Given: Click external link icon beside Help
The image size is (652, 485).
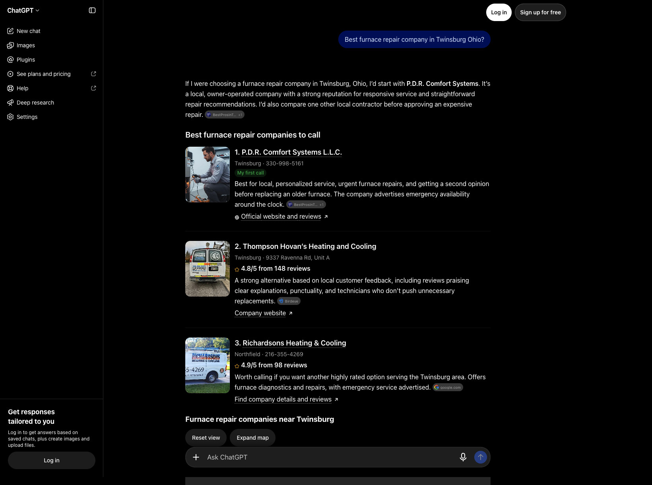Looking at the screenshot, I should click(x=93, y=88).
